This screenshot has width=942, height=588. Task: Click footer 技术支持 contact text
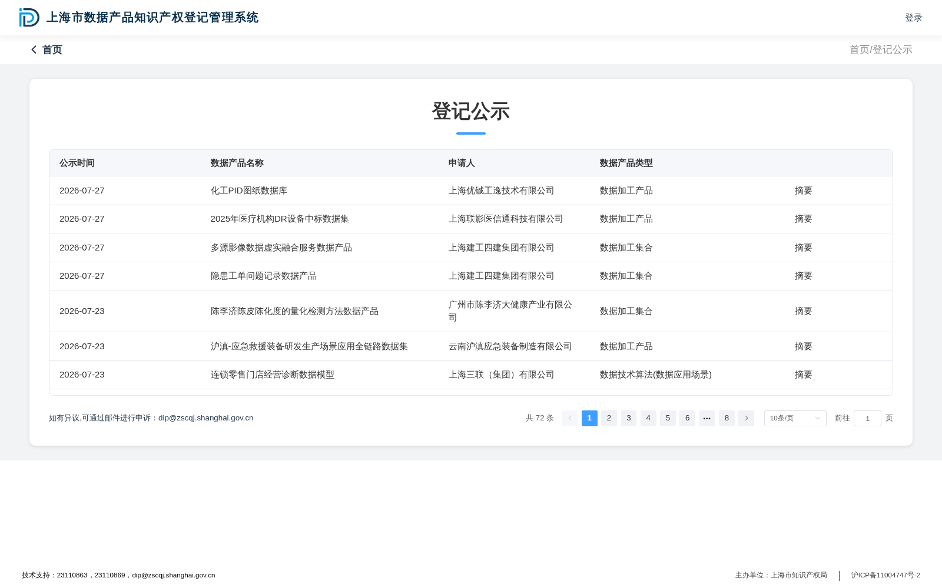click(118, 575)
